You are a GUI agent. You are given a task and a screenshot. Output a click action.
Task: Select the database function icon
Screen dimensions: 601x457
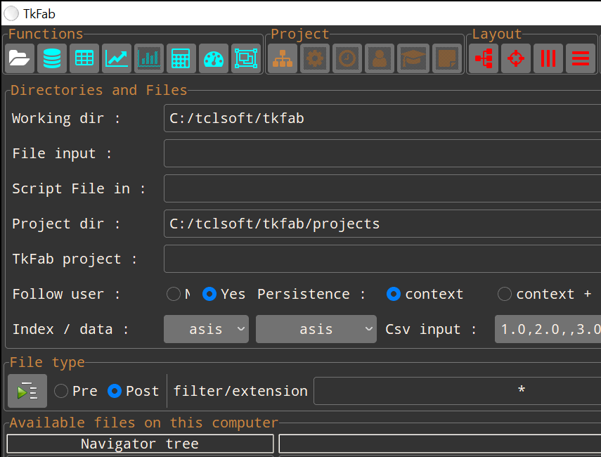[51, 58]
